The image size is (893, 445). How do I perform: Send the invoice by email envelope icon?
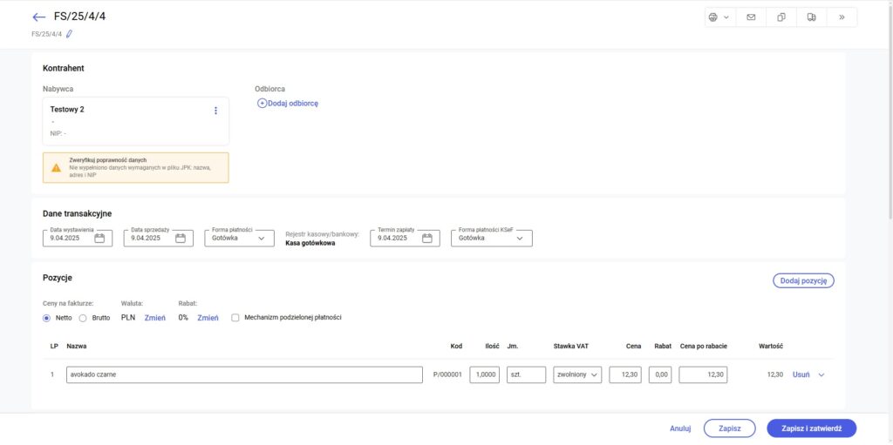click(751, 17)
